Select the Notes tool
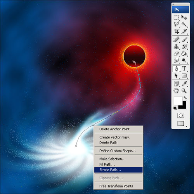The image size is (194, 194). (176, 84)
